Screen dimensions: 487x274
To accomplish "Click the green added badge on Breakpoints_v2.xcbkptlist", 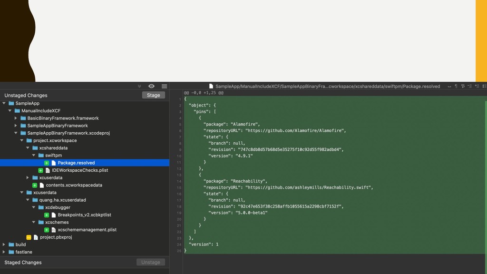I will (x=47, y=215).
